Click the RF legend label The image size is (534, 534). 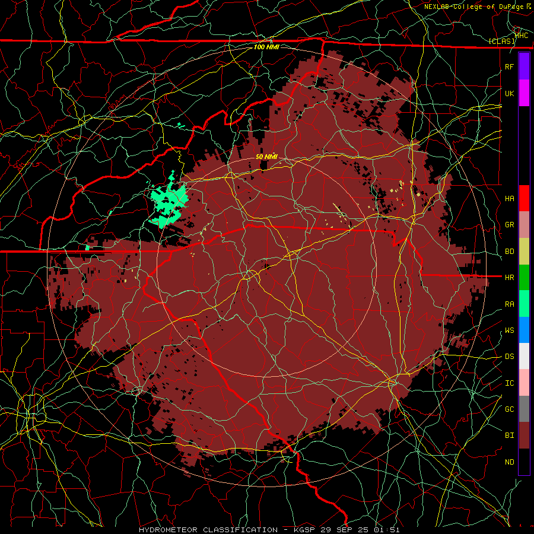coord(509,66)
